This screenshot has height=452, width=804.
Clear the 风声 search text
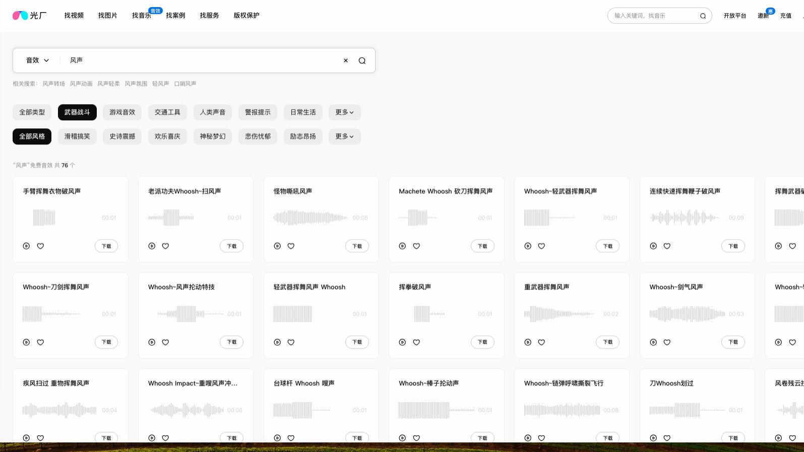(x=346, y=60)
